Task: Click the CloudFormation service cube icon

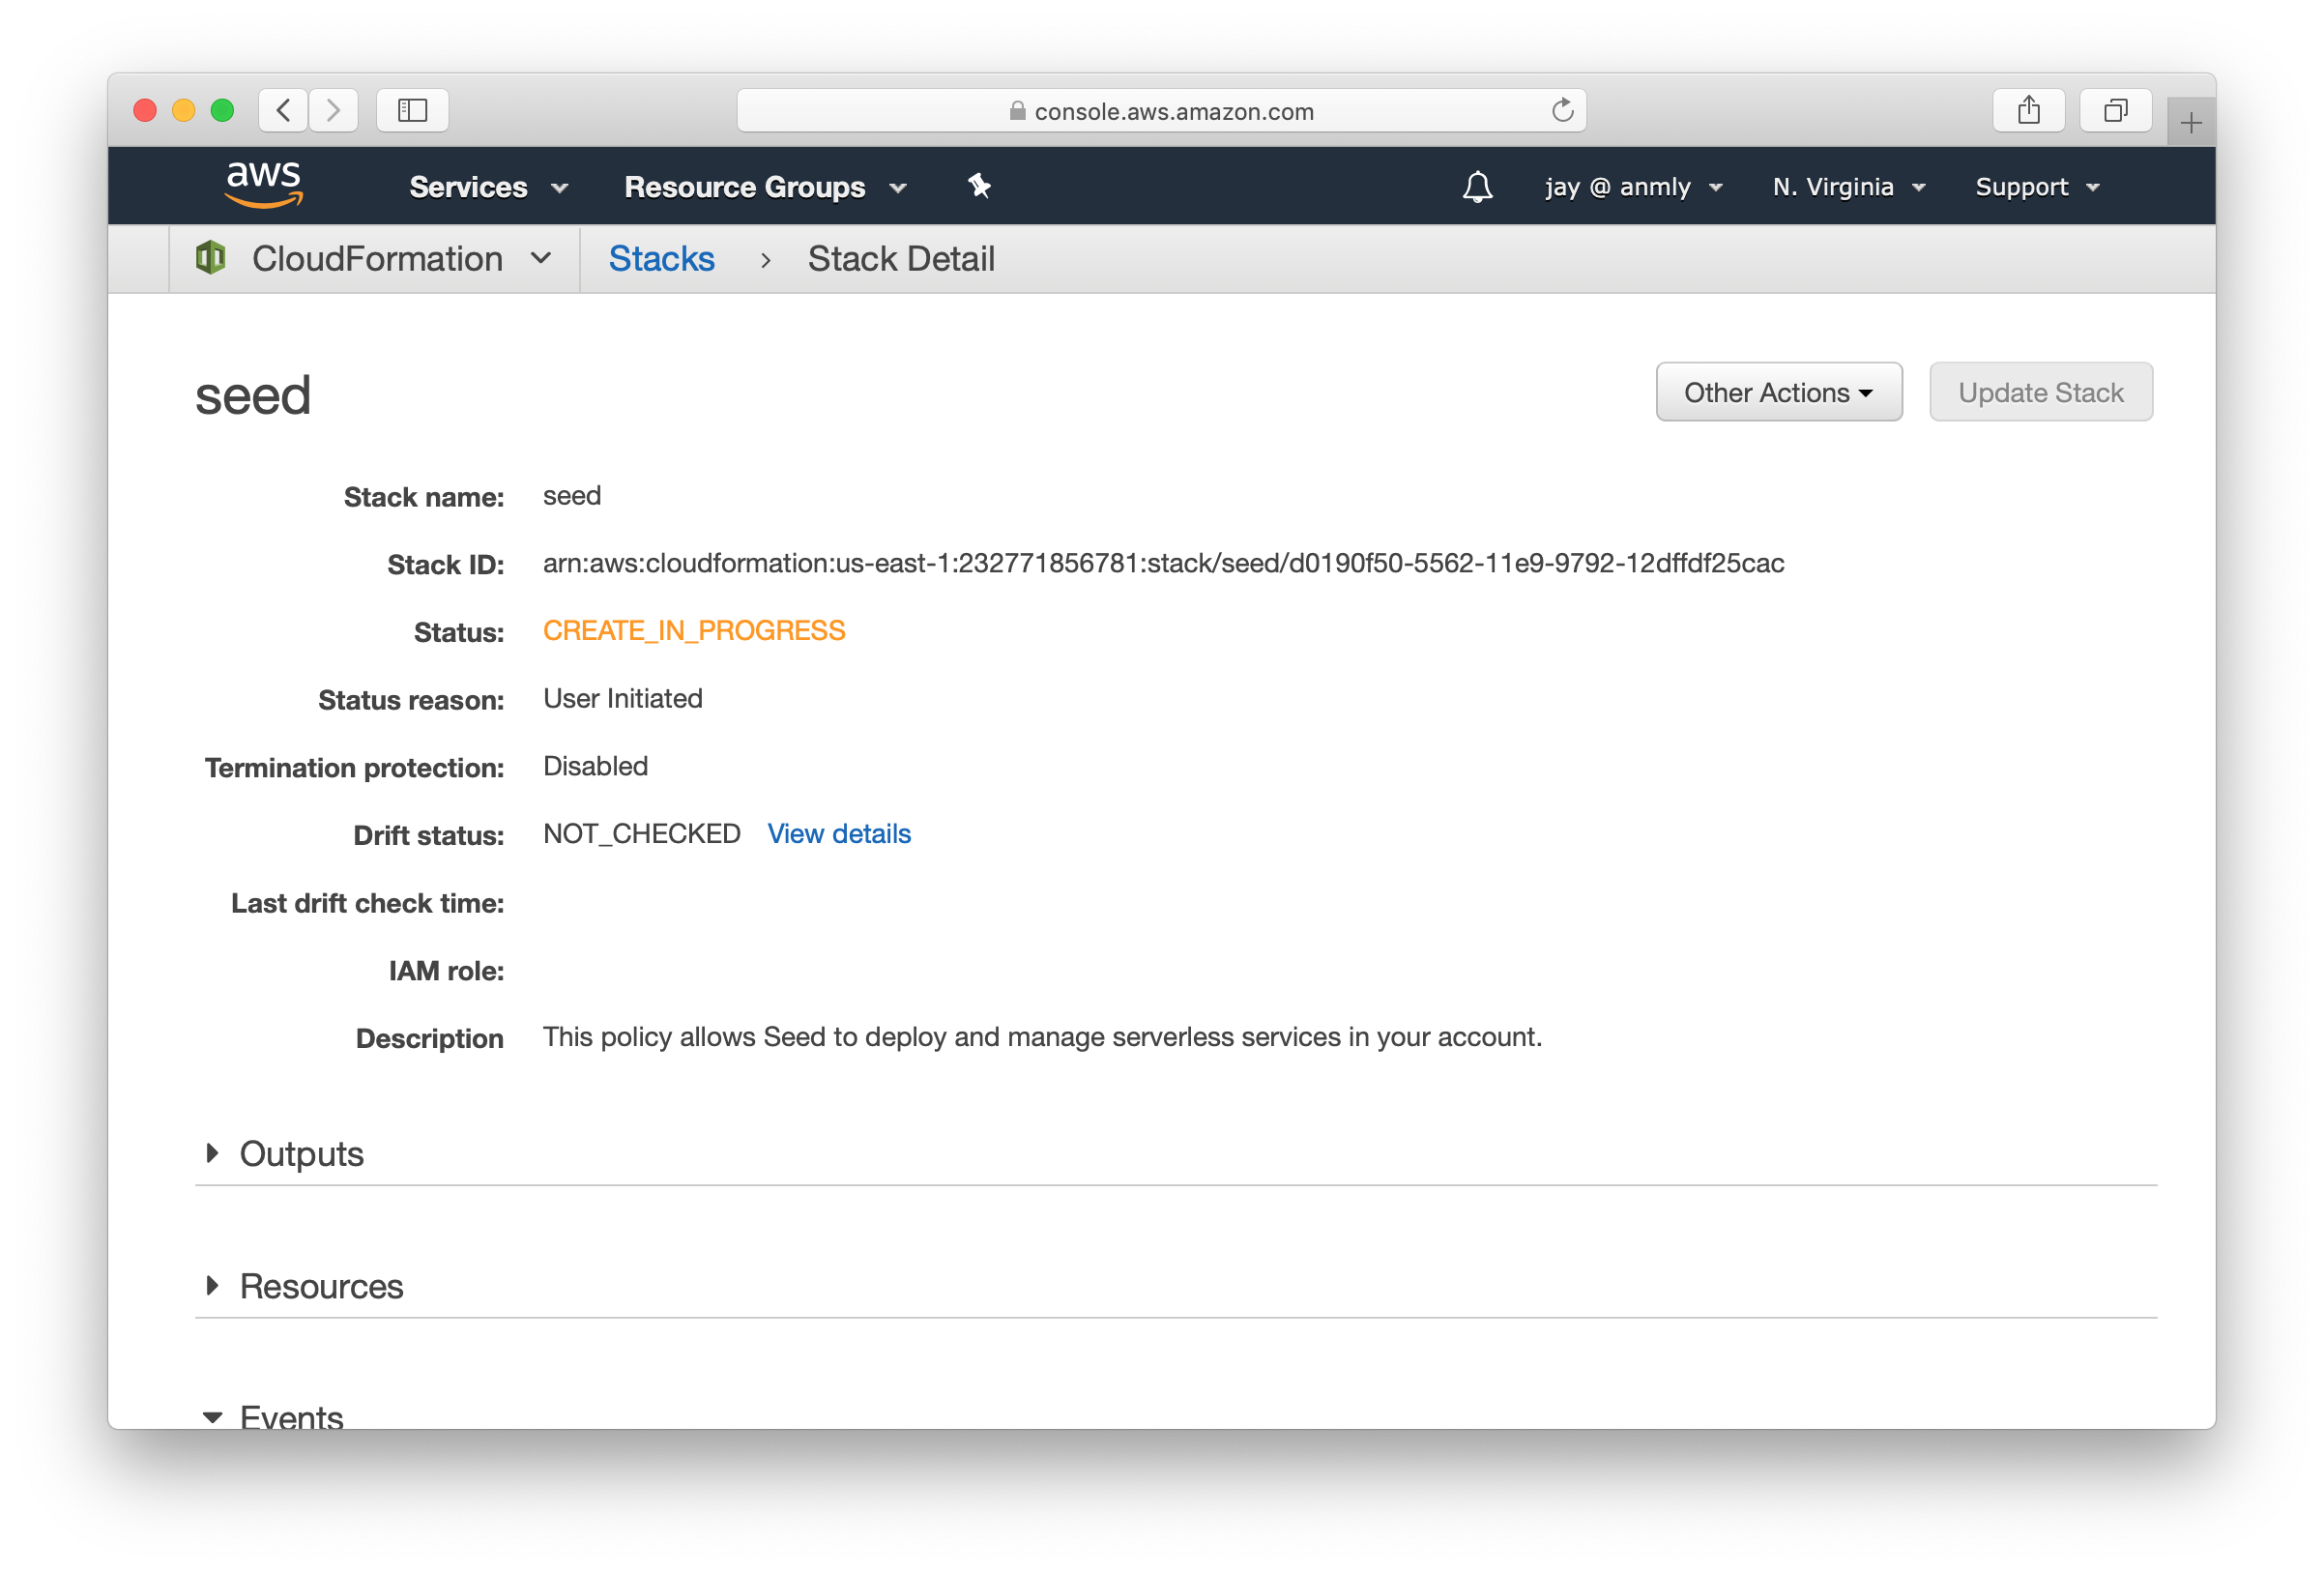Action: pos(211,258)
